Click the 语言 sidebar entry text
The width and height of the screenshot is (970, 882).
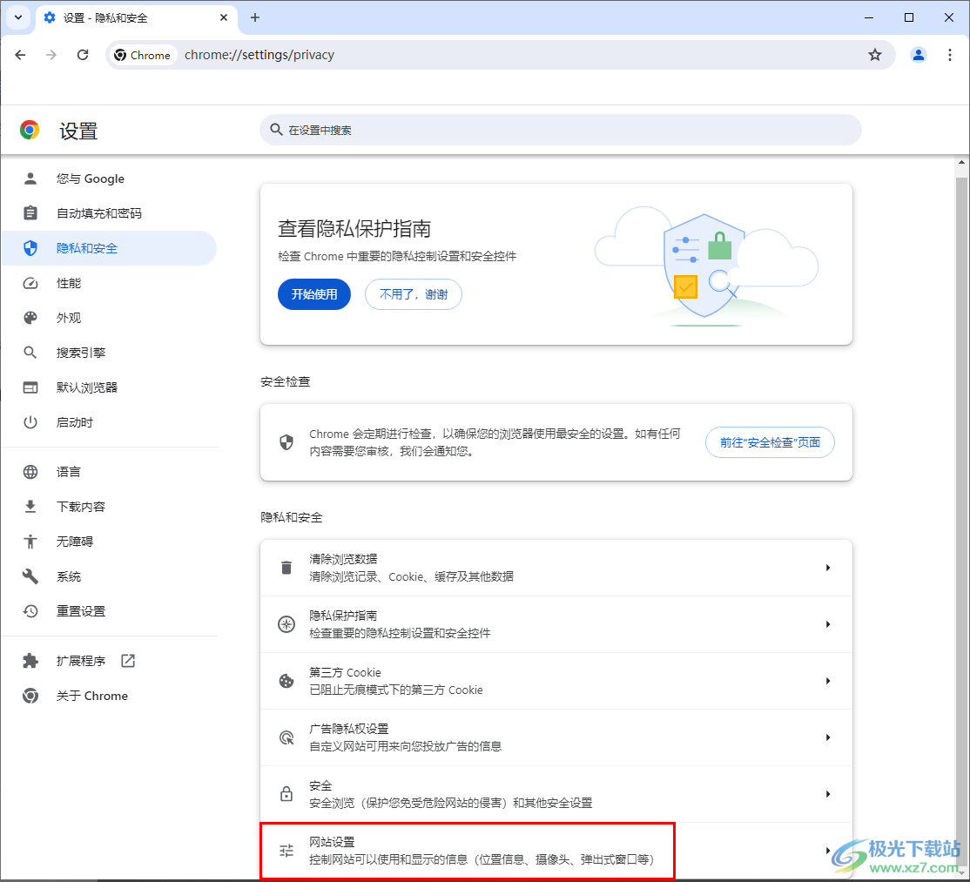69,472
